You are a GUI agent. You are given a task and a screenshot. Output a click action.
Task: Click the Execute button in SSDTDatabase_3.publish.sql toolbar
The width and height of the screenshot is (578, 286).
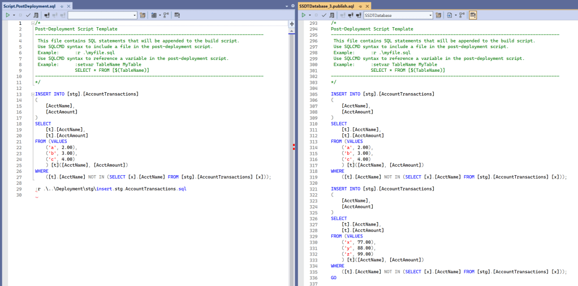[x=303, y=15]
